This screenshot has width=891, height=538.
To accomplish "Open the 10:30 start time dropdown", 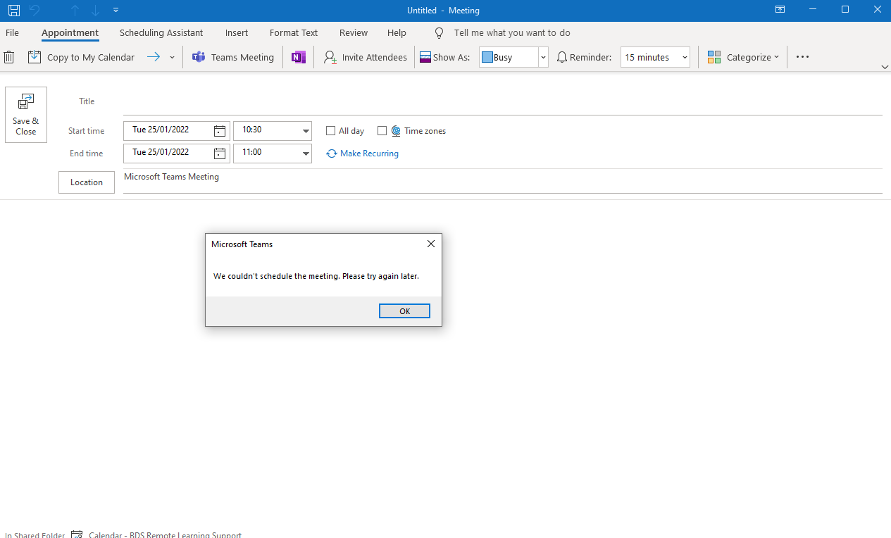I will [x=306, y=131].
